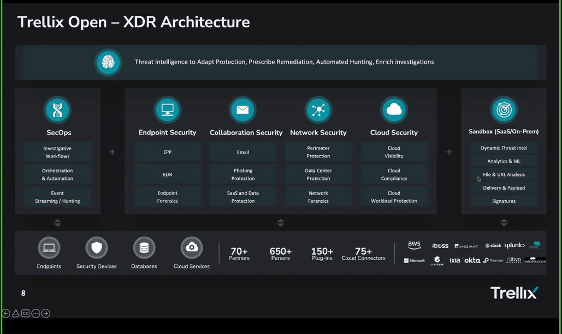Click the Sandbox radar icon
The width and height of the screenshot is (562, 334).
pos(504,110)
